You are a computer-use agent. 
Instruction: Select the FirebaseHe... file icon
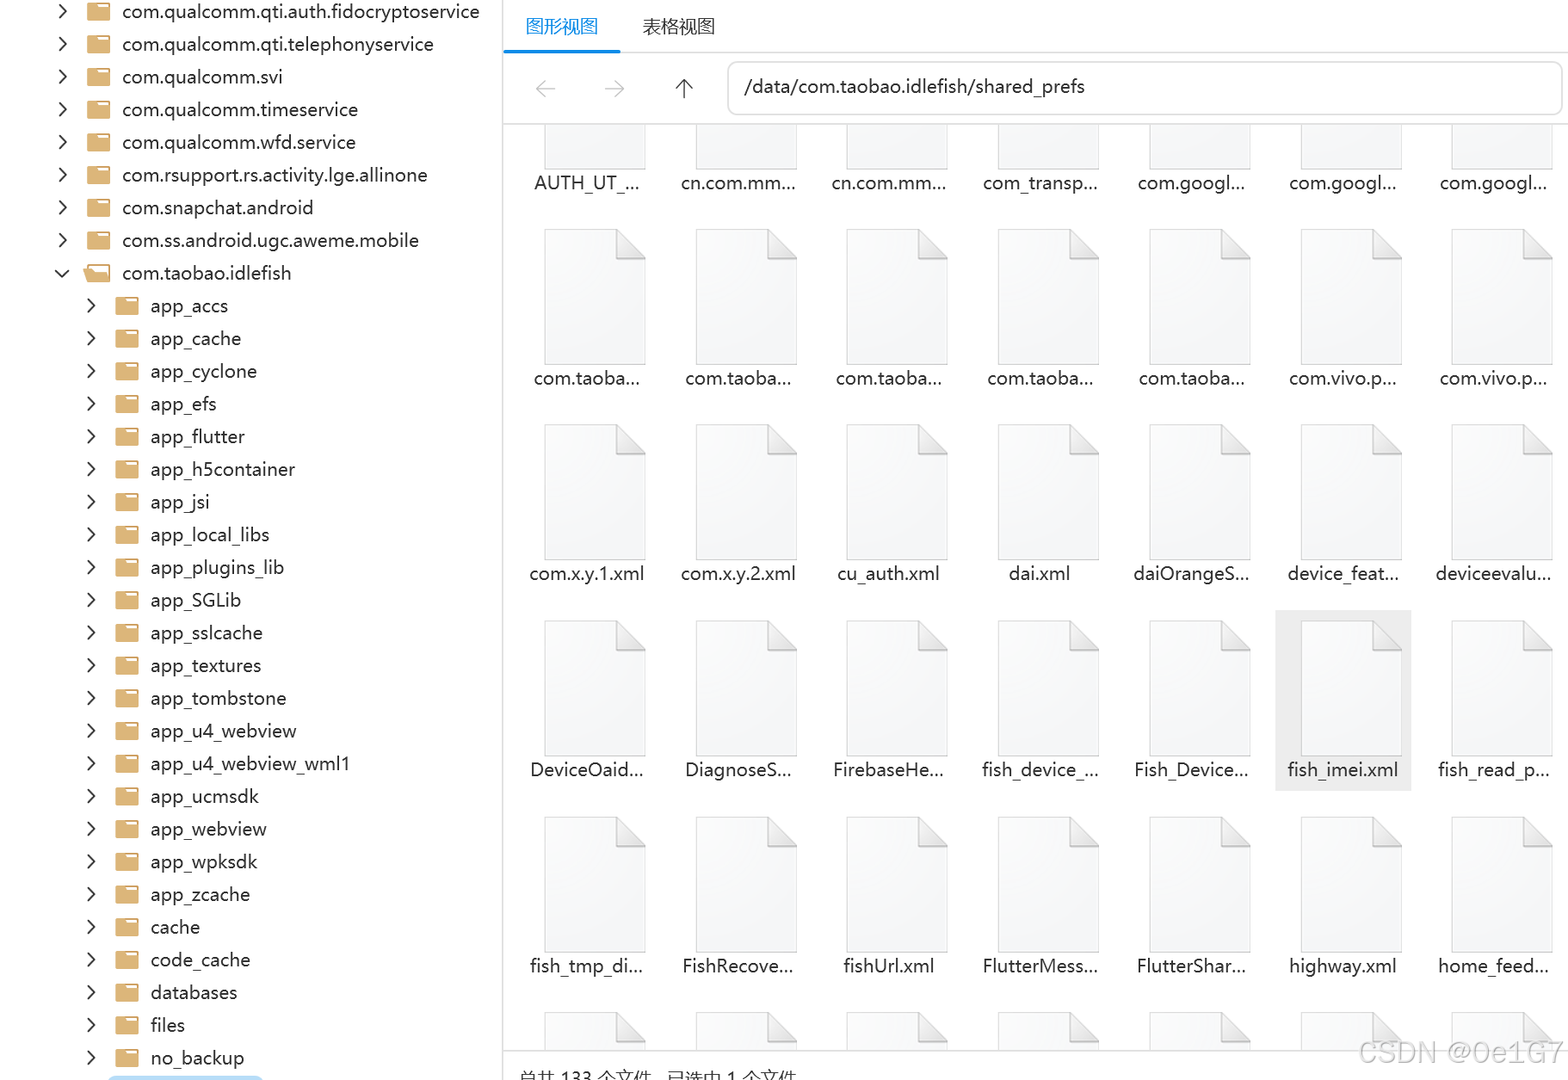(x=897, y=688)
